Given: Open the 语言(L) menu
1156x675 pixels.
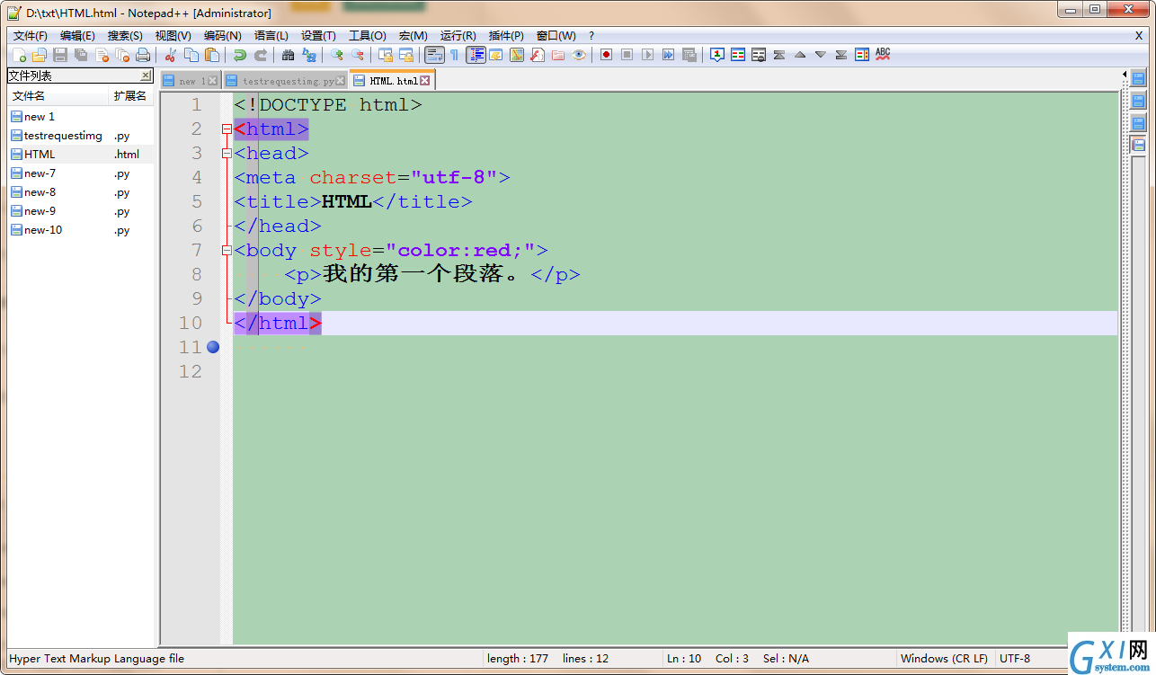Looking at the screenshot, I should point(271,36).
